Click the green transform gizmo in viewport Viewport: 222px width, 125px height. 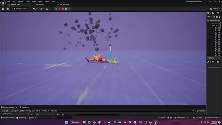click(x=114, y=61)
